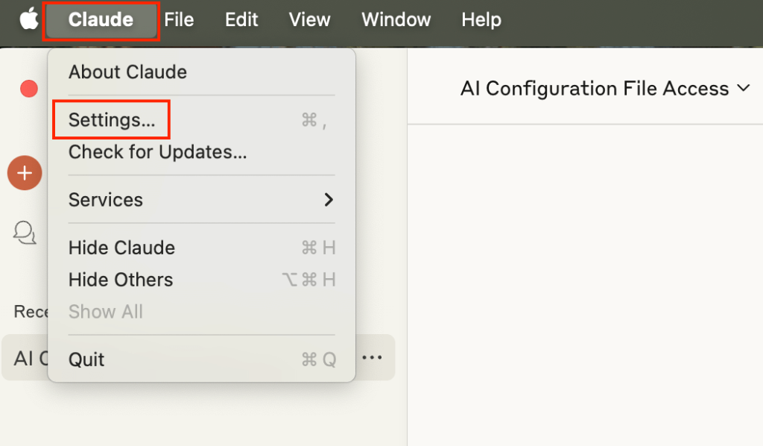Open the Apple menu
Viewport: 763px width, 446px height.
pos(29,19)
